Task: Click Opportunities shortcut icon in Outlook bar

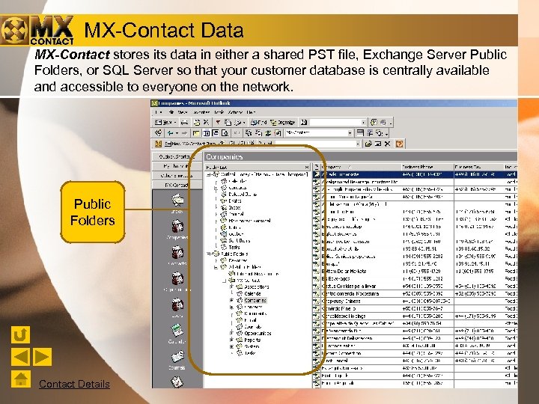Action: (177, 279)
